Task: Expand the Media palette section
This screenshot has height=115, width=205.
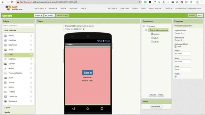Action: tap(18, 112)
